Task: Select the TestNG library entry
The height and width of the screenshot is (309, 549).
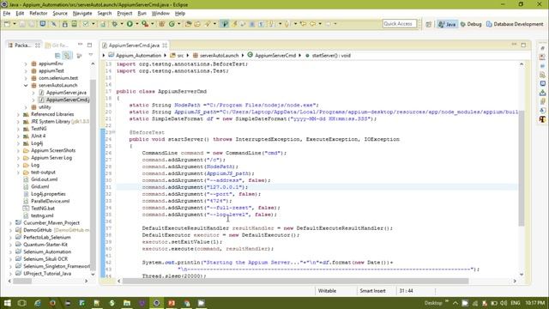Action: point(39,129)
